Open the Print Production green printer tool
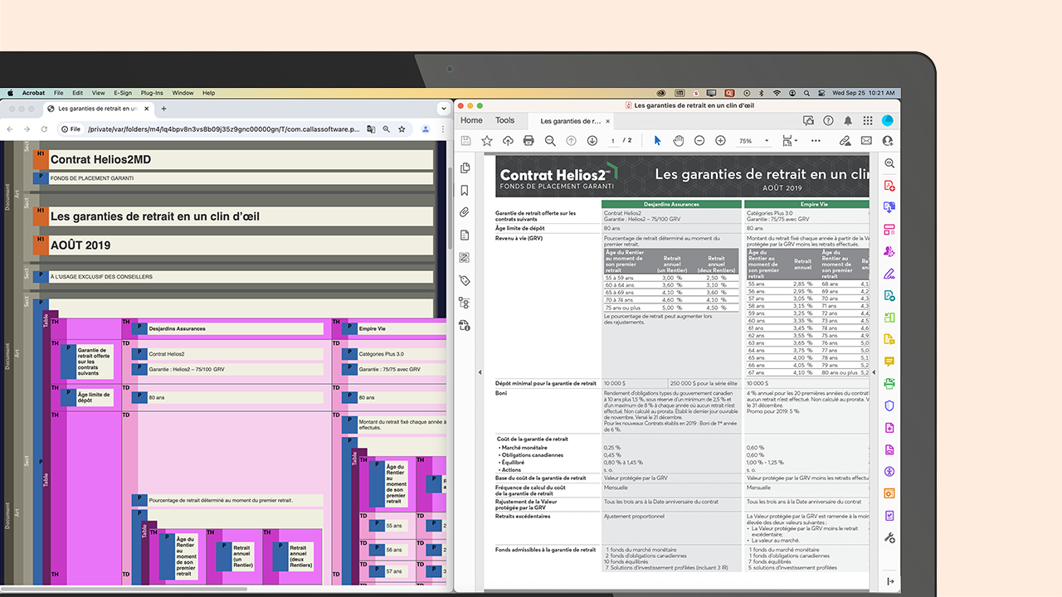The width and height of the screenshot is (1062, 597). click(x=889, y=384)
